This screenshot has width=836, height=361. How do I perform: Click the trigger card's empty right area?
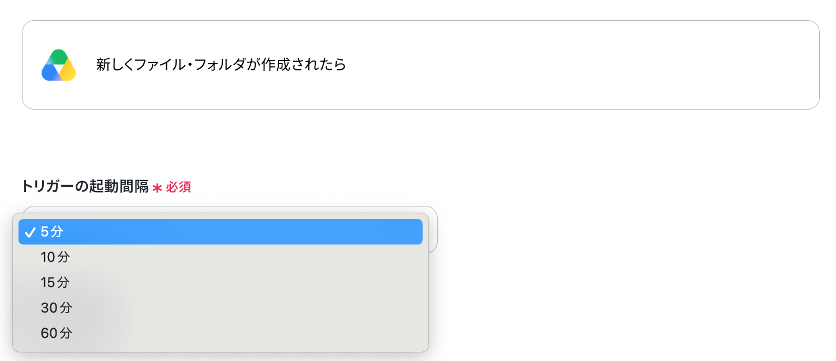[577, 65]
